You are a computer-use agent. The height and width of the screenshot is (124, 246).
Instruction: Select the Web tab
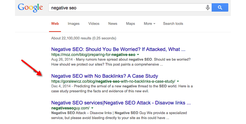click(55, 23)
